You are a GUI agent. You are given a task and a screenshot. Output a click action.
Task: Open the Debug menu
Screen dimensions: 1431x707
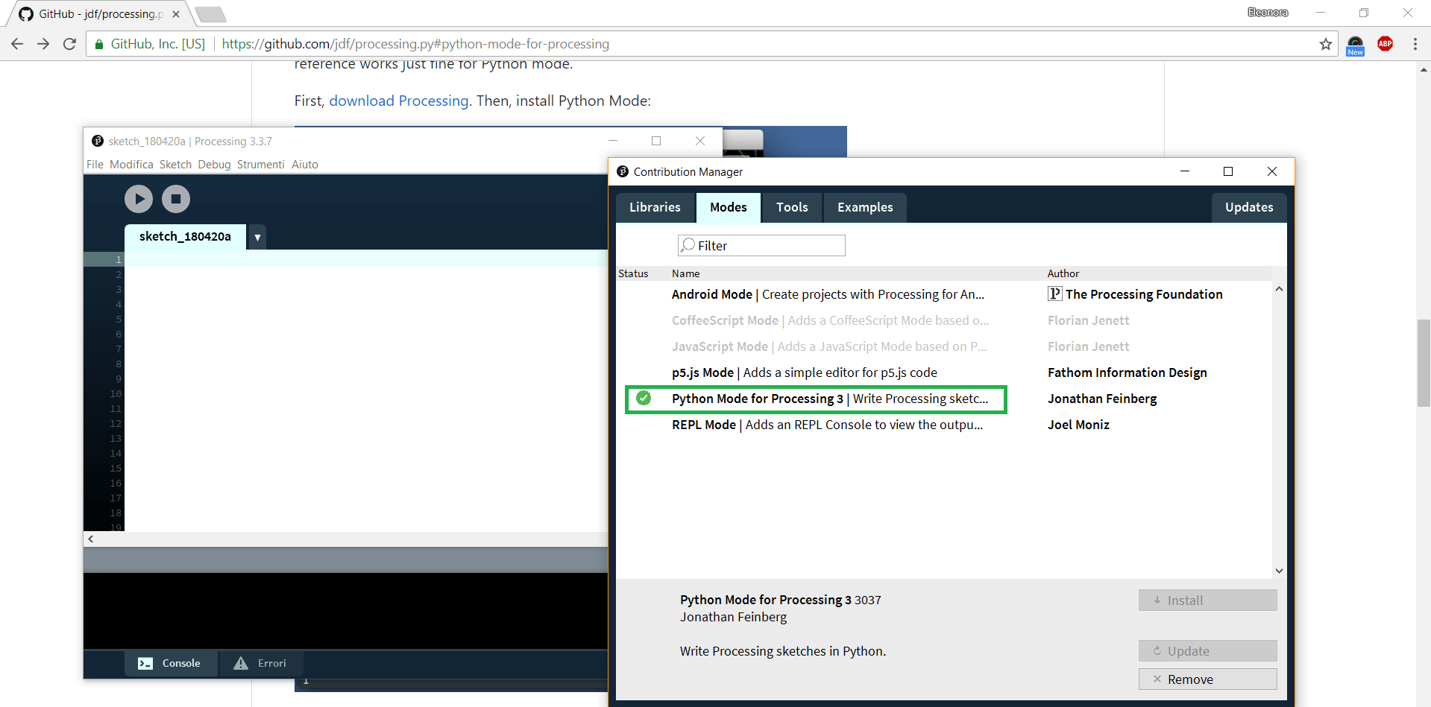click(214, 165)
